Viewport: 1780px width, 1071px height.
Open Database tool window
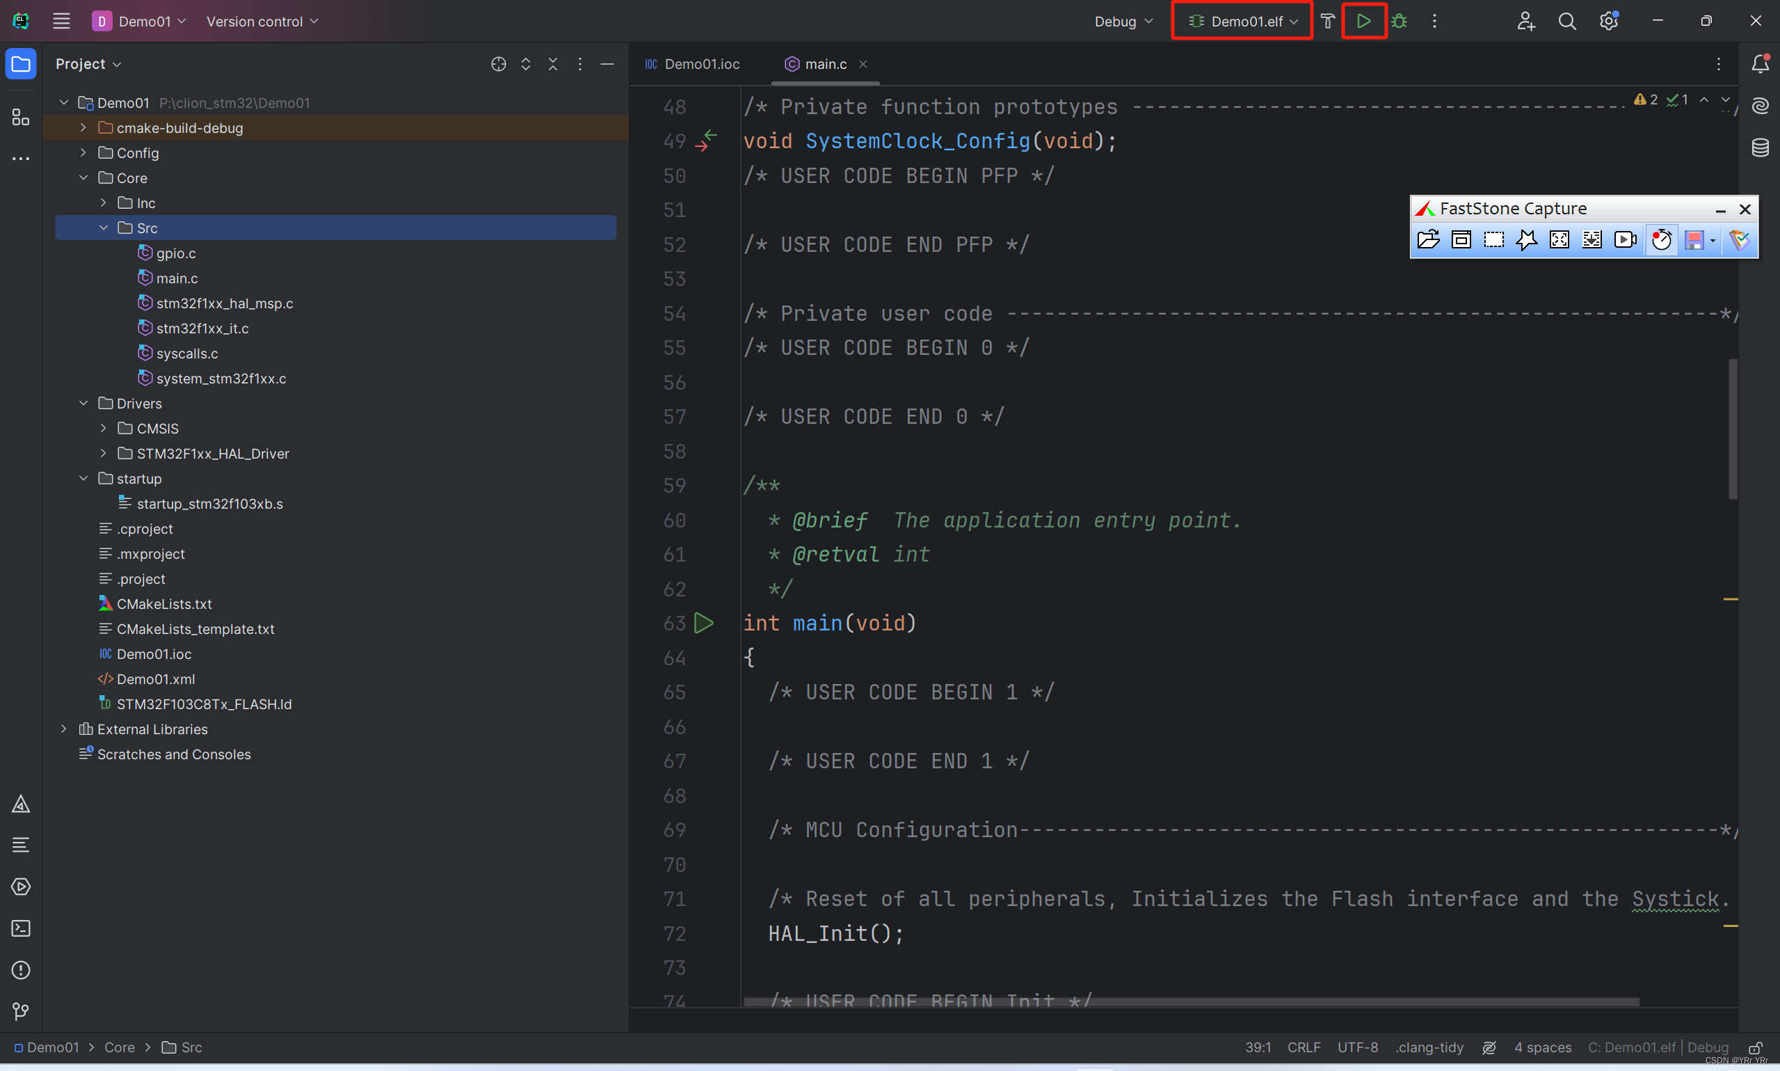(x=1760, y=148)
